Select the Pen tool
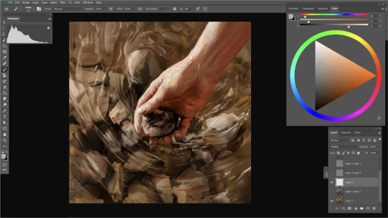388x218 pixels. coord(4,111)
